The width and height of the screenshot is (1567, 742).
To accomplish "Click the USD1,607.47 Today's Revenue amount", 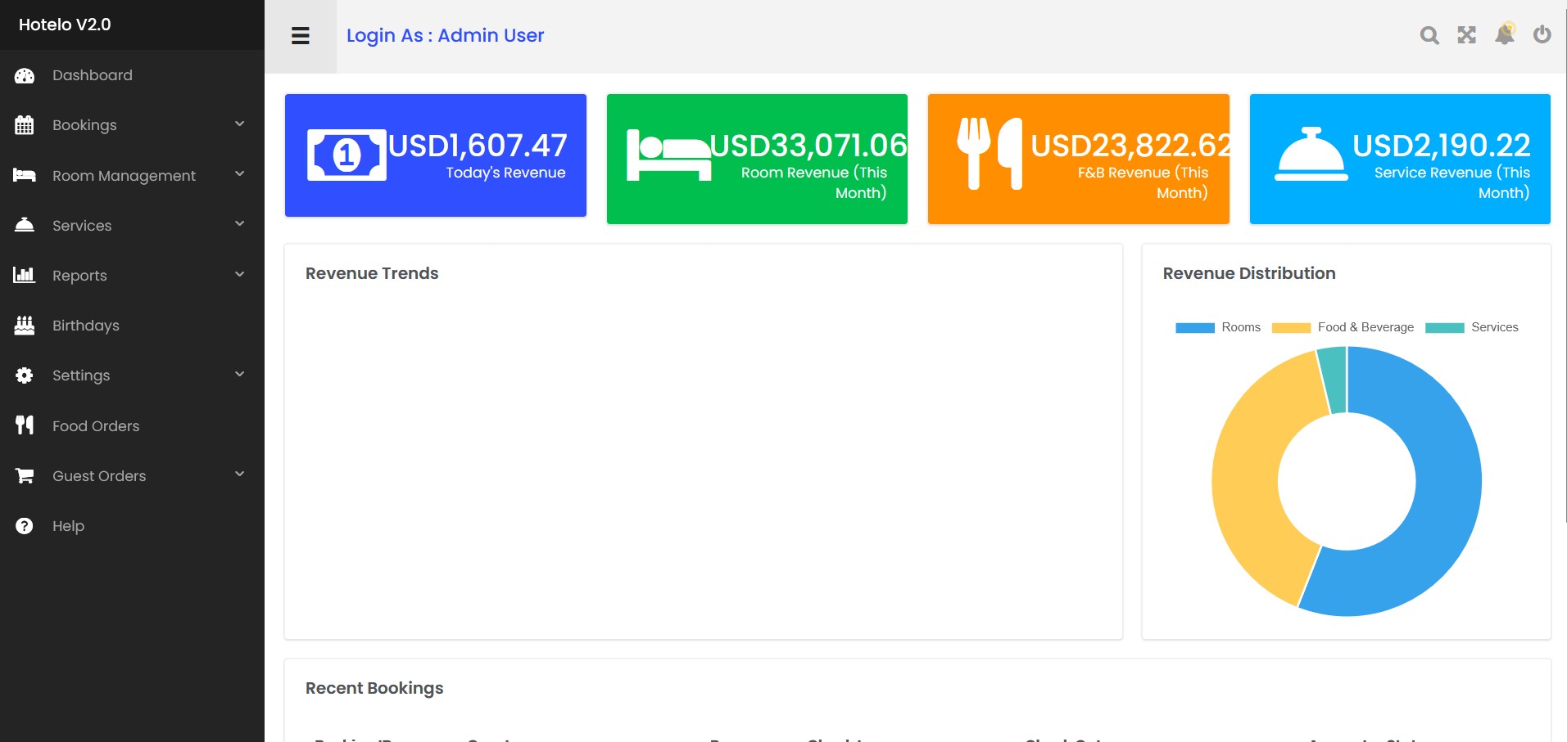I will point(478,146).
